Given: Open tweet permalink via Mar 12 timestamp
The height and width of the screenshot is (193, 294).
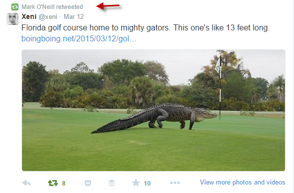Looking at the screenshot, I should coord(74,16).
